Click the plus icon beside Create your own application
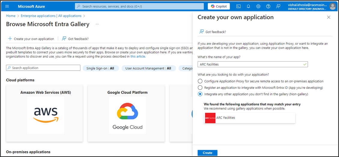 click(x=10, y=39)
